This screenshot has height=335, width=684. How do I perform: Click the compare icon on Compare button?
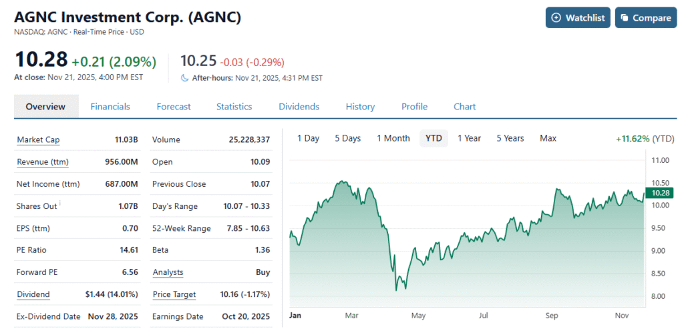coord(625,18)
